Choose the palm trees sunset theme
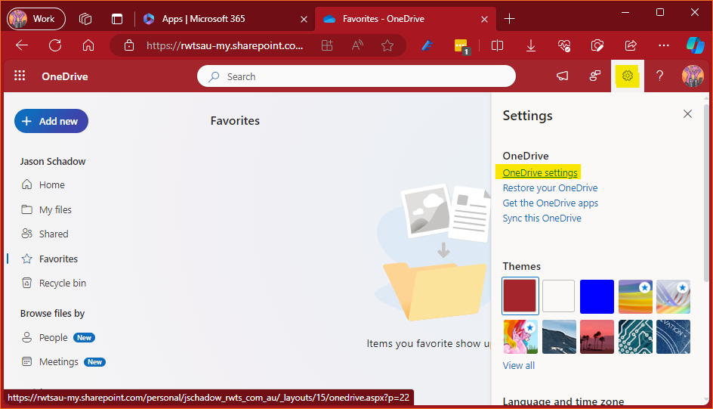This screenshot has height=409, width=713. coord(597,336)
